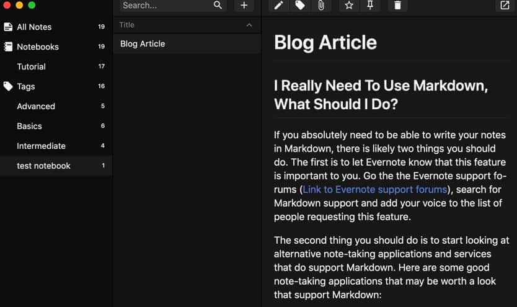
Task: Click the paperclip attachments icon
Action: (x=321, y=6)
